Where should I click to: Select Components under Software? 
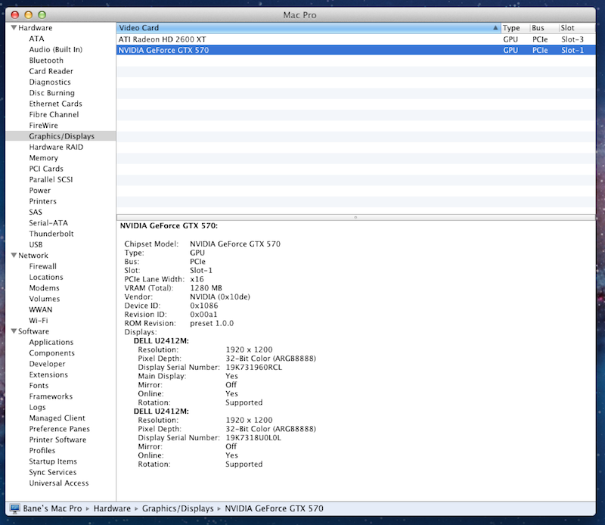(51, 353)
